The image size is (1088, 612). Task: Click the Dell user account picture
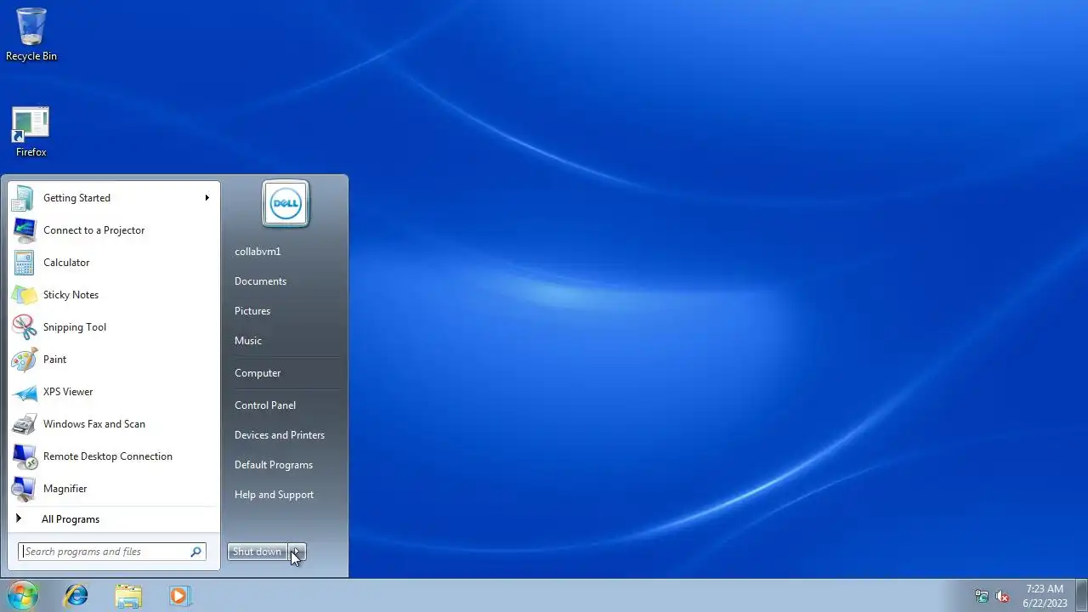(286, 204)
